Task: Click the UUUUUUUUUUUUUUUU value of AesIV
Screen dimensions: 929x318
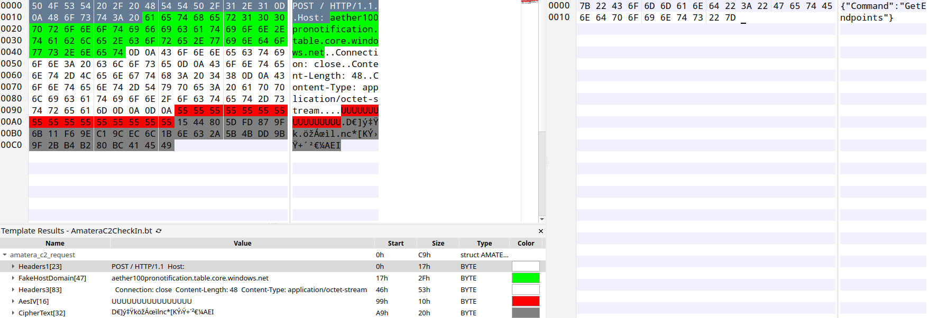Action: tap(152, 301)
